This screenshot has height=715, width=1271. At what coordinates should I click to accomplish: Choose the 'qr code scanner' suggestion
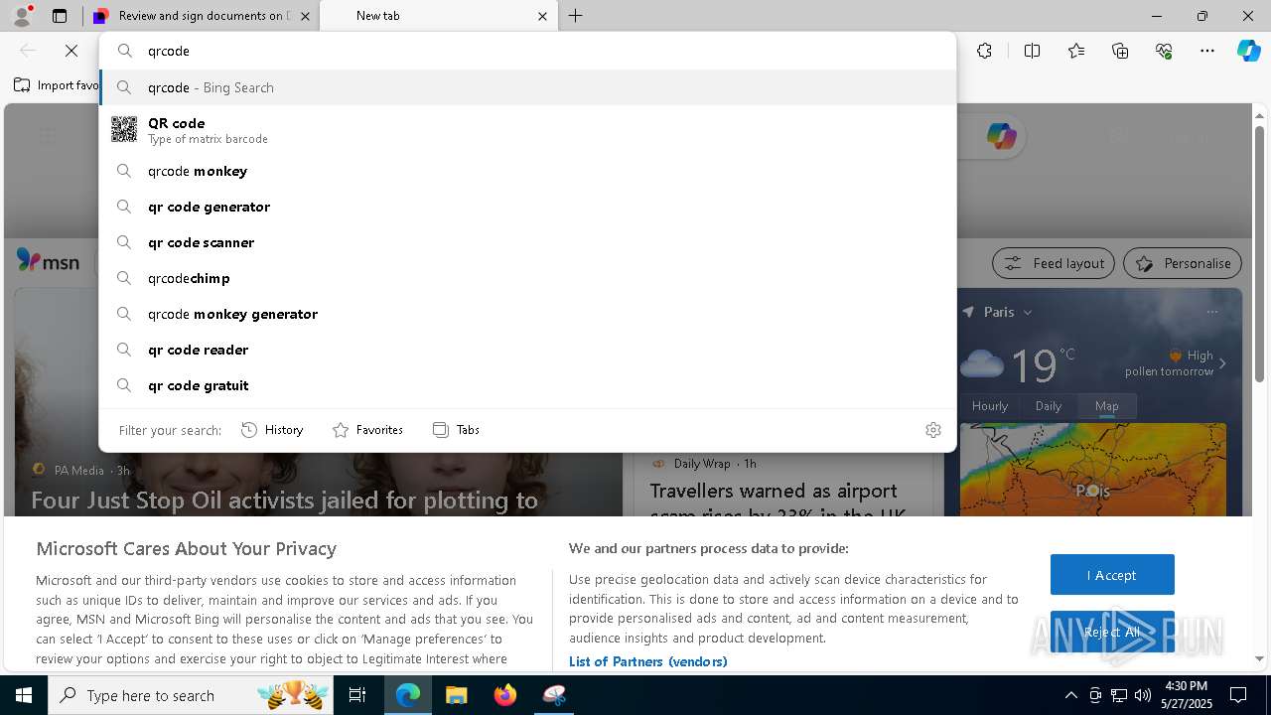click(x=527, y=242)
